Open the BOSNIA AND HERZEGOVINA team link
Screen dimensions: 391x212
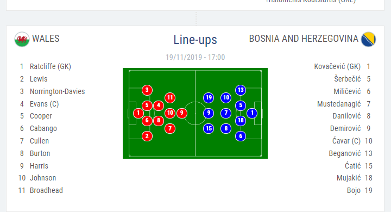304,39
